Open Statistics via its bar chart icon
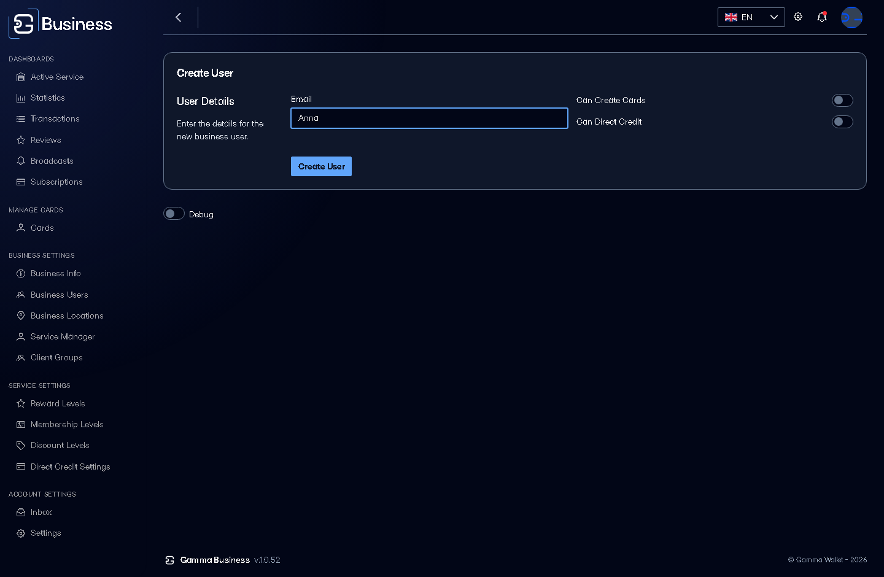Image resolution: width=884 pixels, height=577 pixels. (x=21, y=98)
